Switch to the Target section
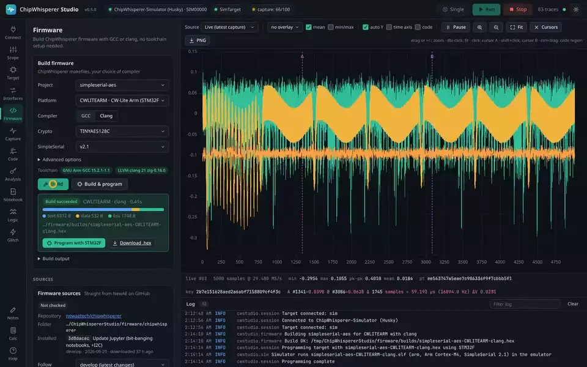This screenshot has width=587, height=367. click(13, 73)
